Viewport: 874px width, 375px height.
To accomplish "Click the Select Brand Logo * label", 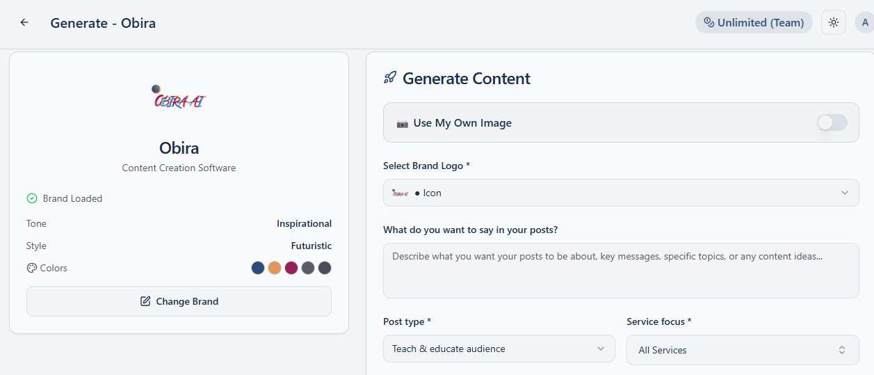I will [x=426, y=166].
